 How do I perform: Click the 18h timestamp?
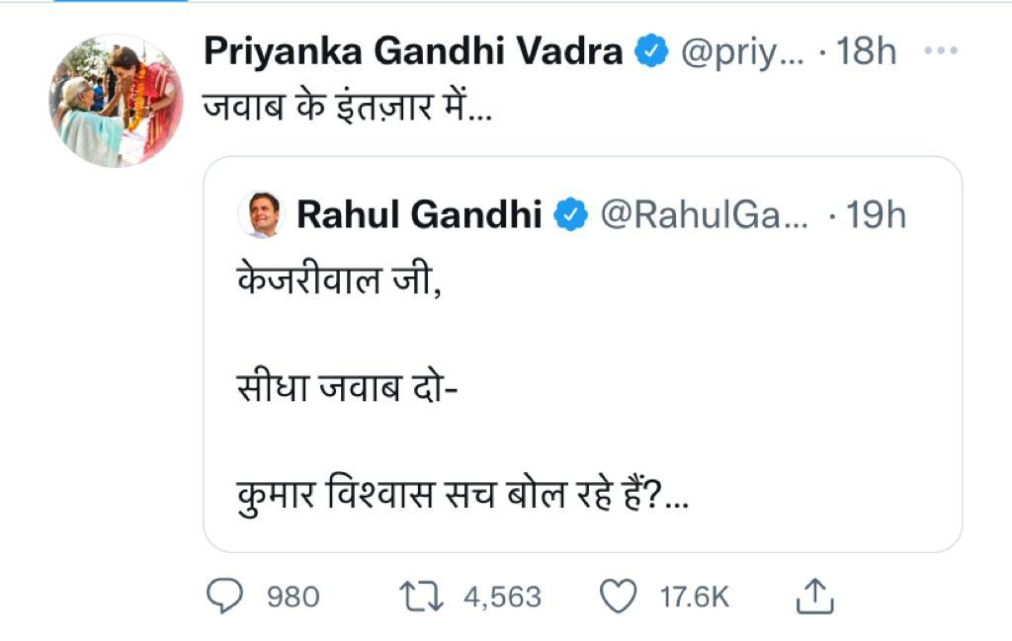tap(866, 52)
